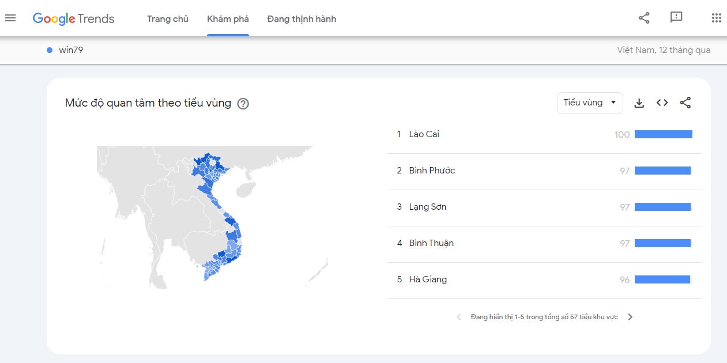The height and width of the screenshot is (363, 727).
Task: Switch to the Trang chủ tab
Action: click(167, 19)
